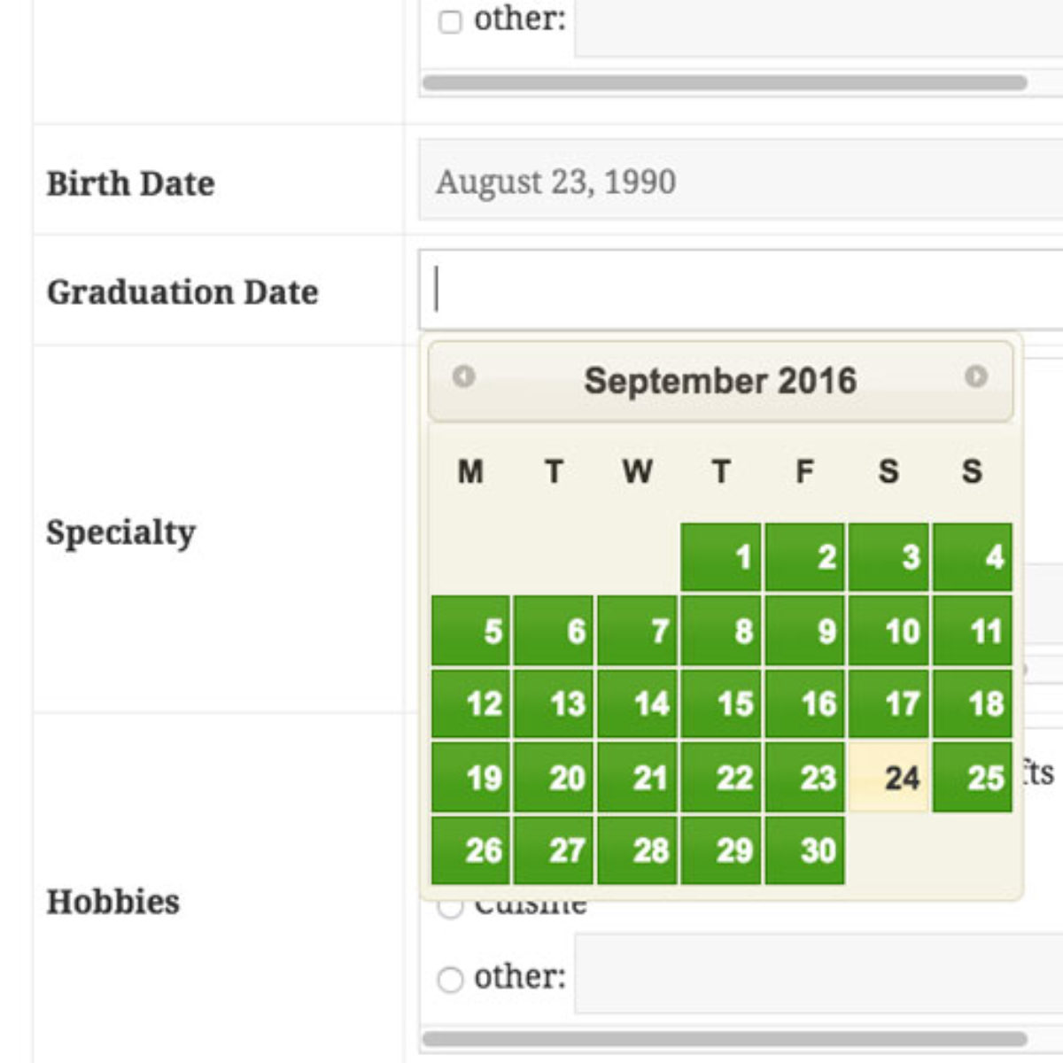
Task: Pick September 1 in the calendar
Action: [721, 557]
